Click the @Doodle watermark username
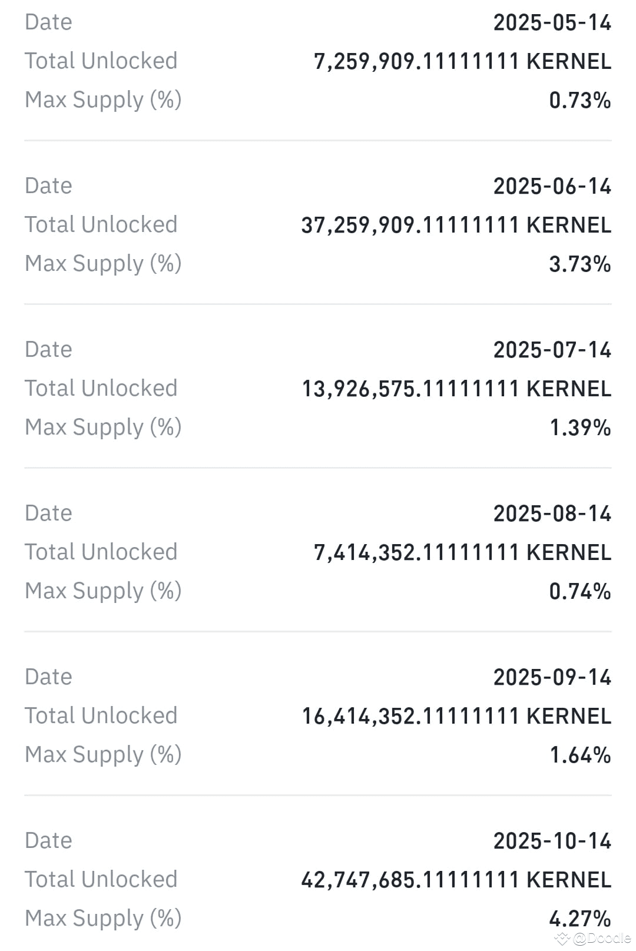The width and height of the screenshot is (636, 951). 601,937
